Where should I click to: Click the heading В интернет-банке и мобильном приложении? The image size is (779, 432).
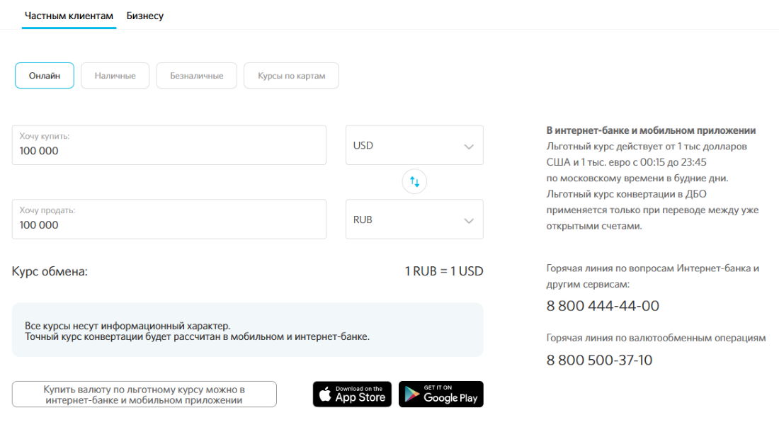click(x=651, y=130)
